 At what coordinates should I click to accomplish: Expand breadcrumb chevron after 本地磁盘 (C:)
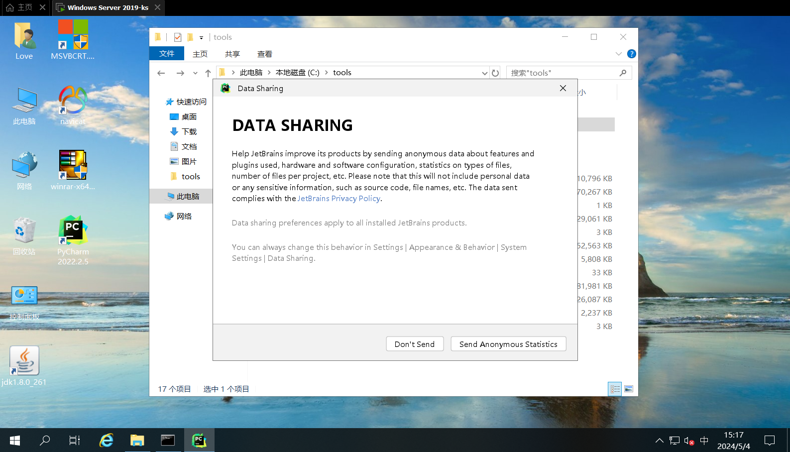tap(327, 73)
